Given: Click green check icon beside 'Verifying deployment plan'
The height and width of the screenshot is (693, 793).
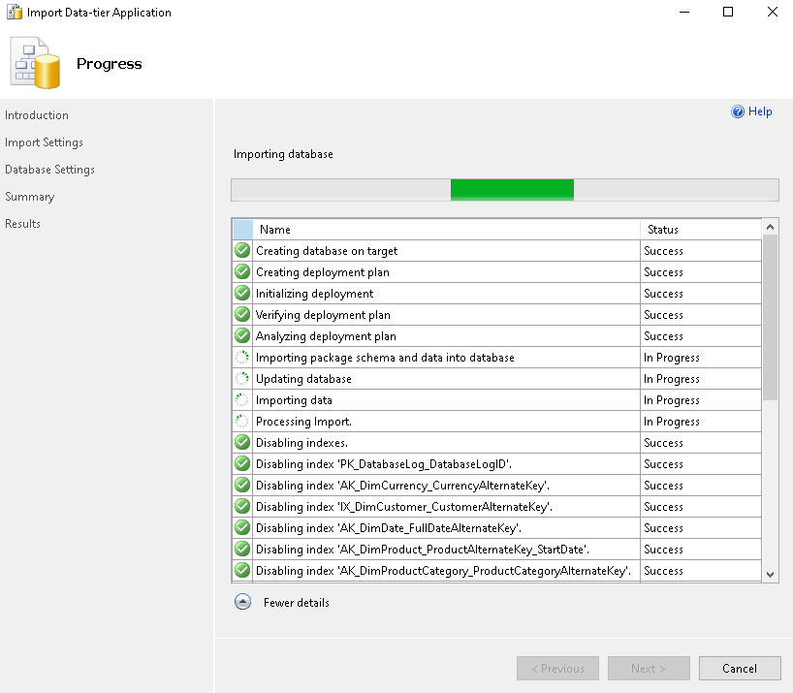Looking at the screenshot, I should [242, 315].
